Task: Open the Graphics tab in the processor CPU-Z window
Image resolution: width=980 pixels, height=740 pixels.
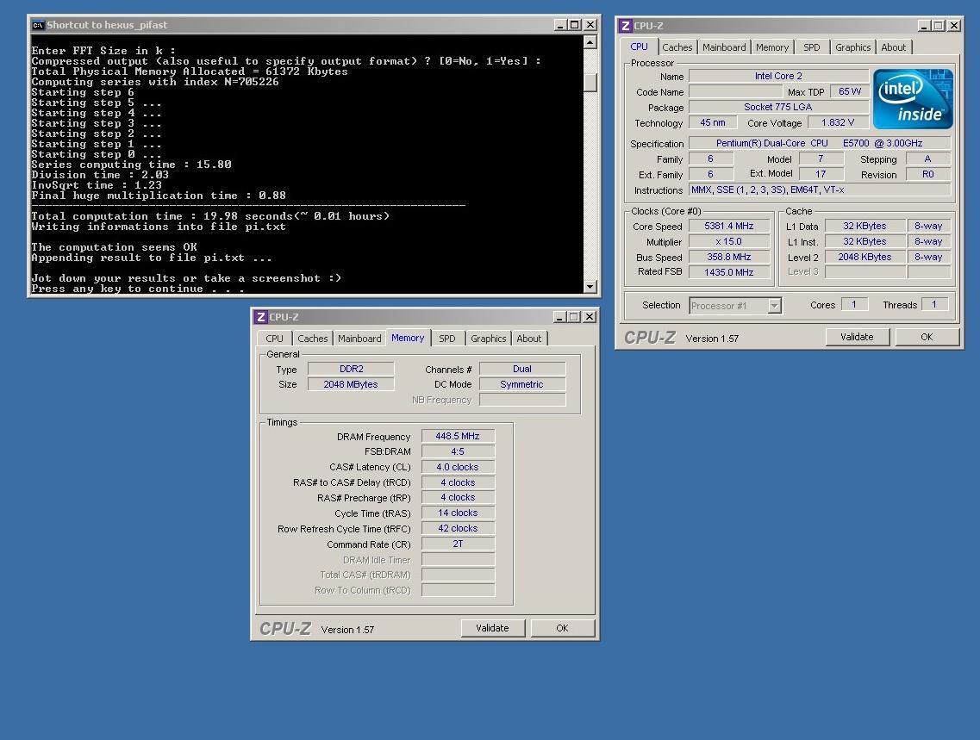Action: coord(852,47)
